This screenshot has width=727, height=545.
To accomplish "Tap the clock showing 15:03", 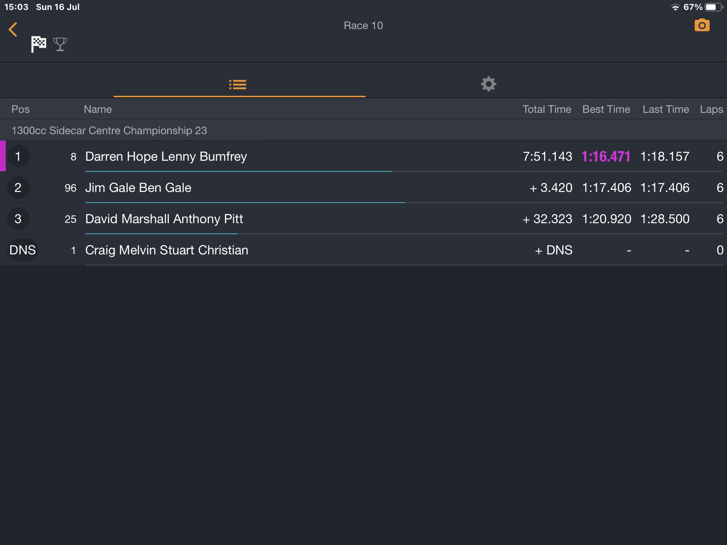I will click(x=16, y=7).
